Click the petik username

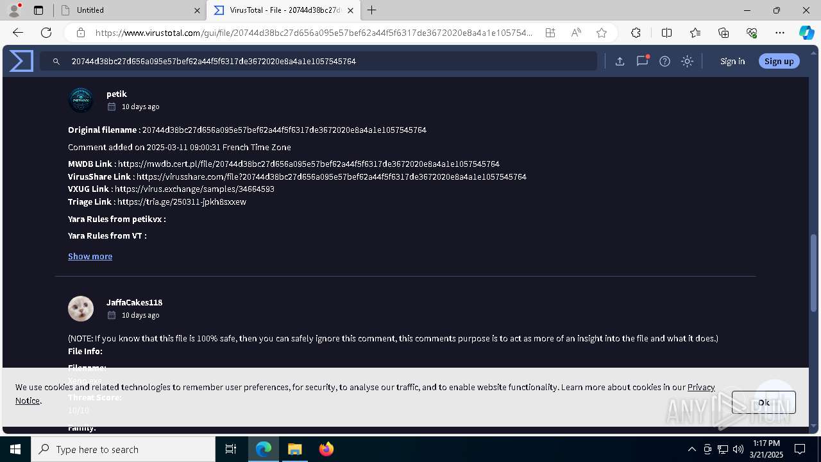point(117,94)
